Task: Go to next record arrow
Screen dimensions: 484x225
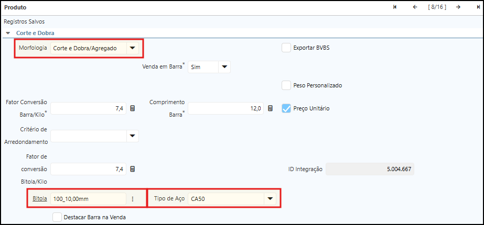Action: [x=458, y=7]
